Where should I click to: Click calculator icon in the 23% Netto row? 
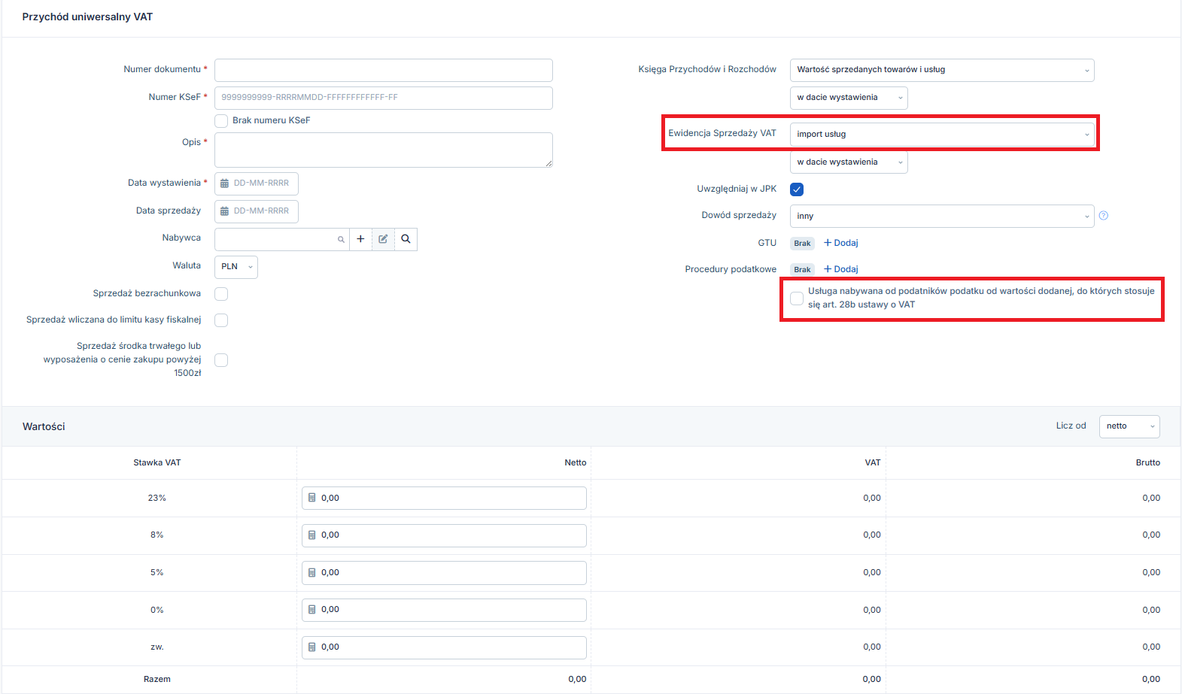pos(312,498)
